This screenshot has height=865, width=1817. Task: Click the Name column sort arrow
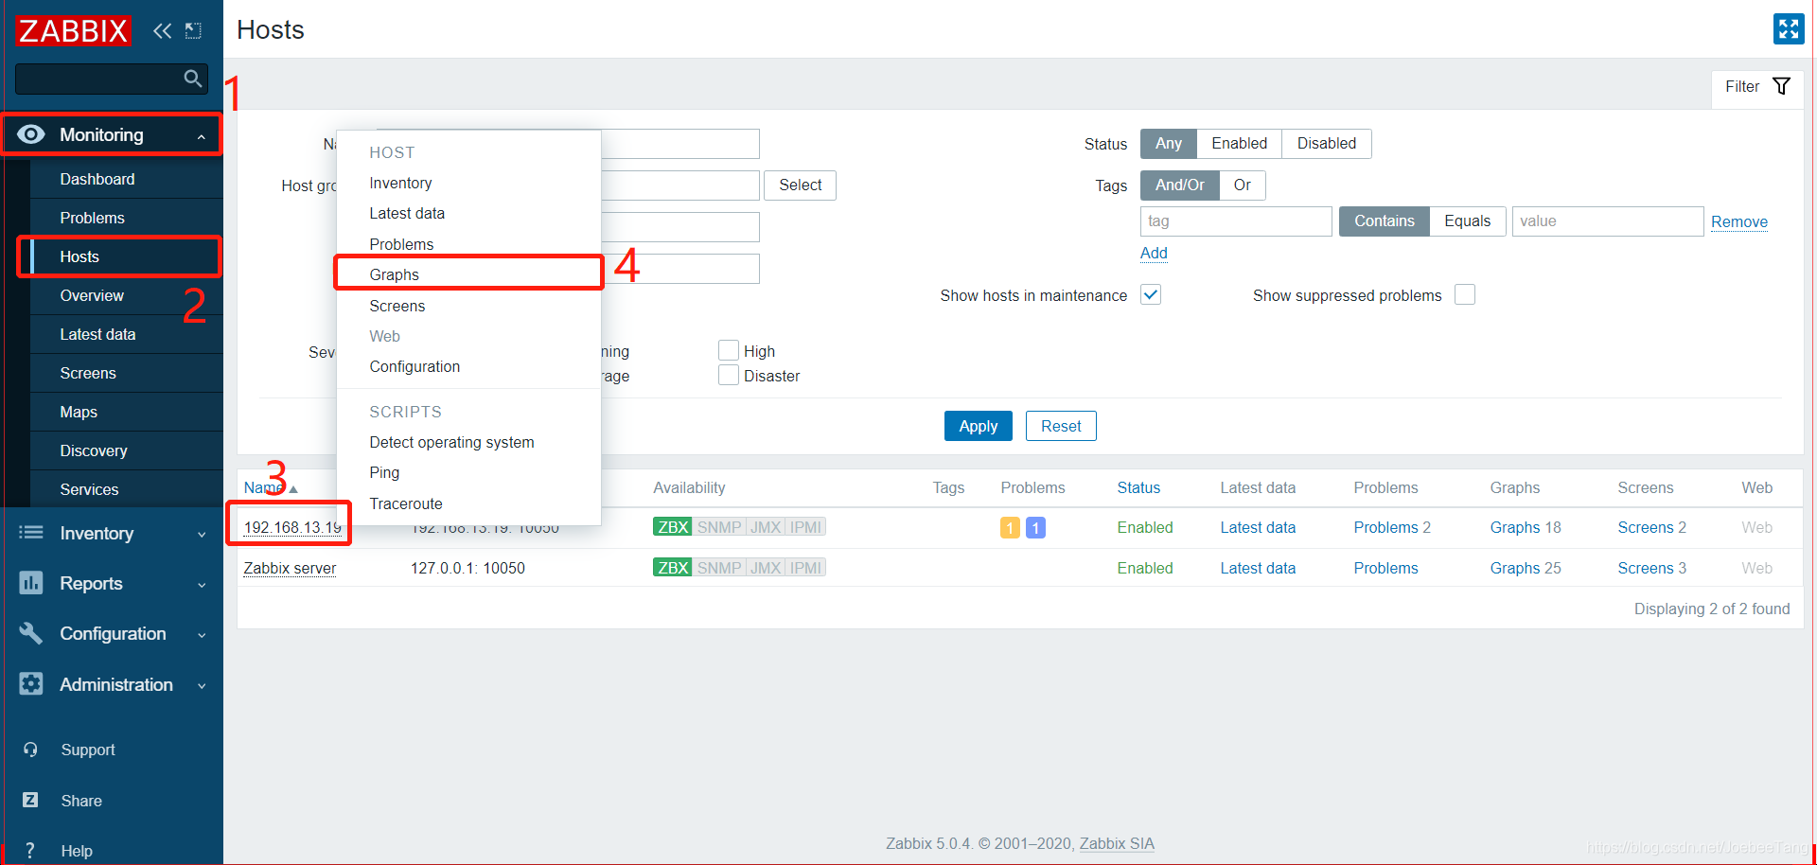pos(293,489)
